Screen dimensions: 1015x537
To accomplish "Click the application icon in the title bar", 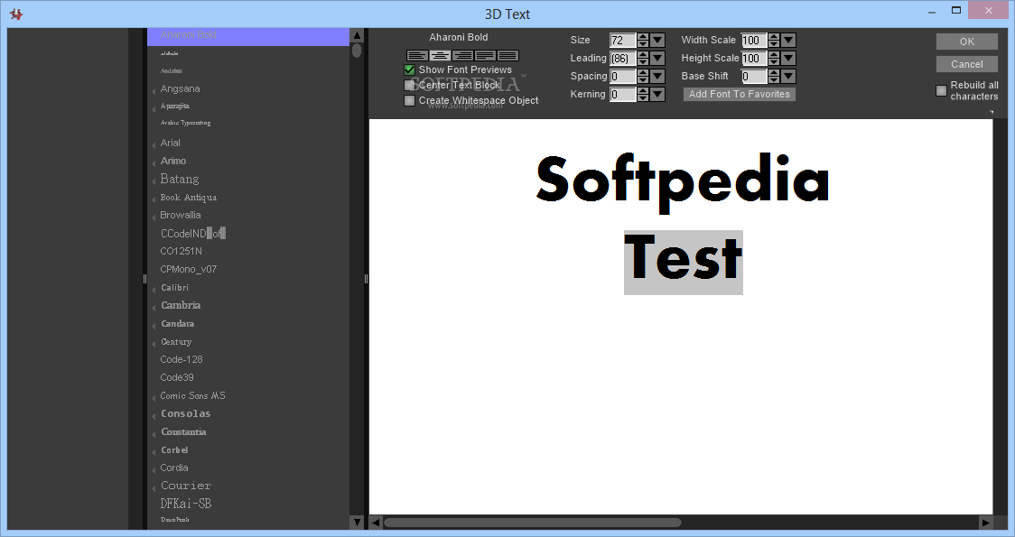I will coord(16,14).
